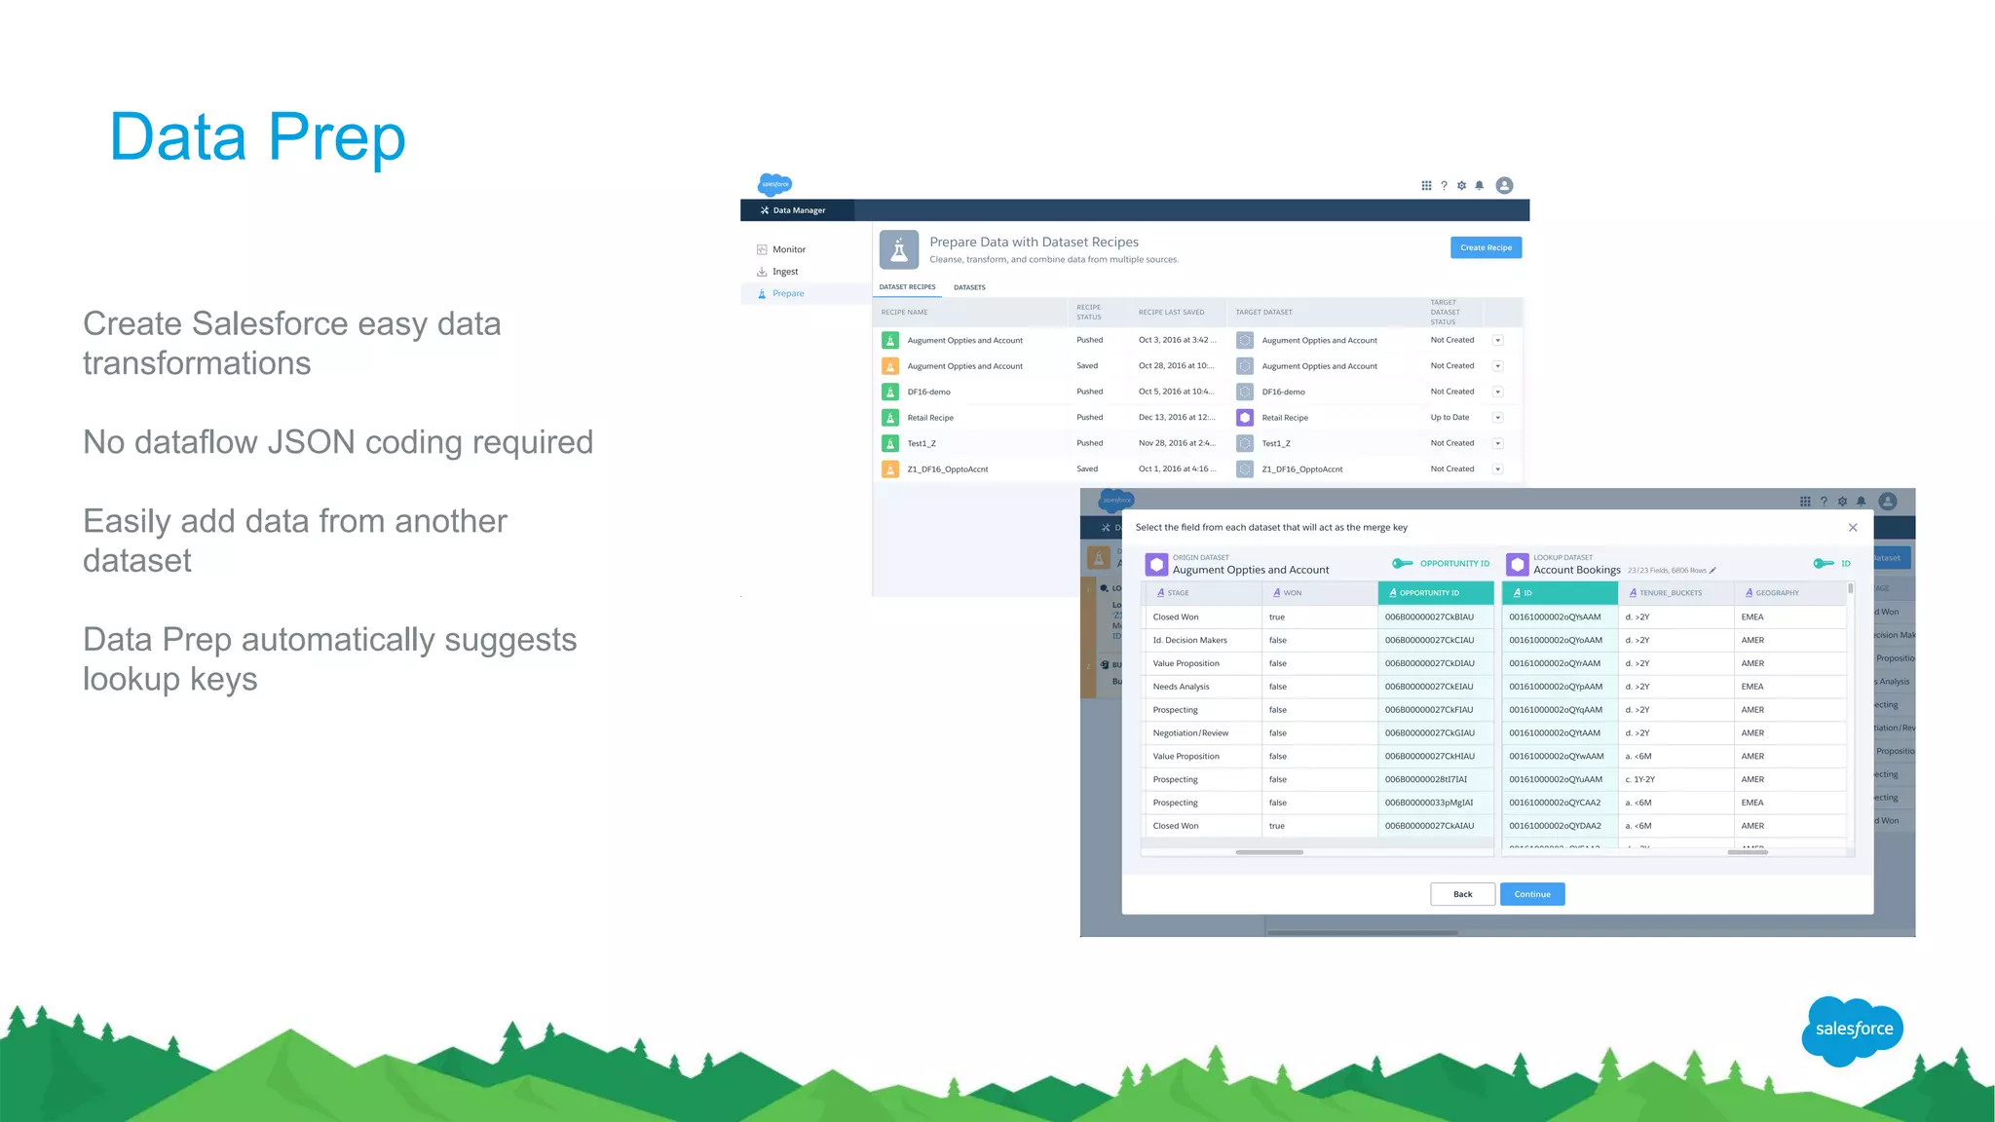Open row dropdown for DF16-demo recipe
This screenshot has height=1122, width=1995.
pyautogui.click(x=1498, y=392)
